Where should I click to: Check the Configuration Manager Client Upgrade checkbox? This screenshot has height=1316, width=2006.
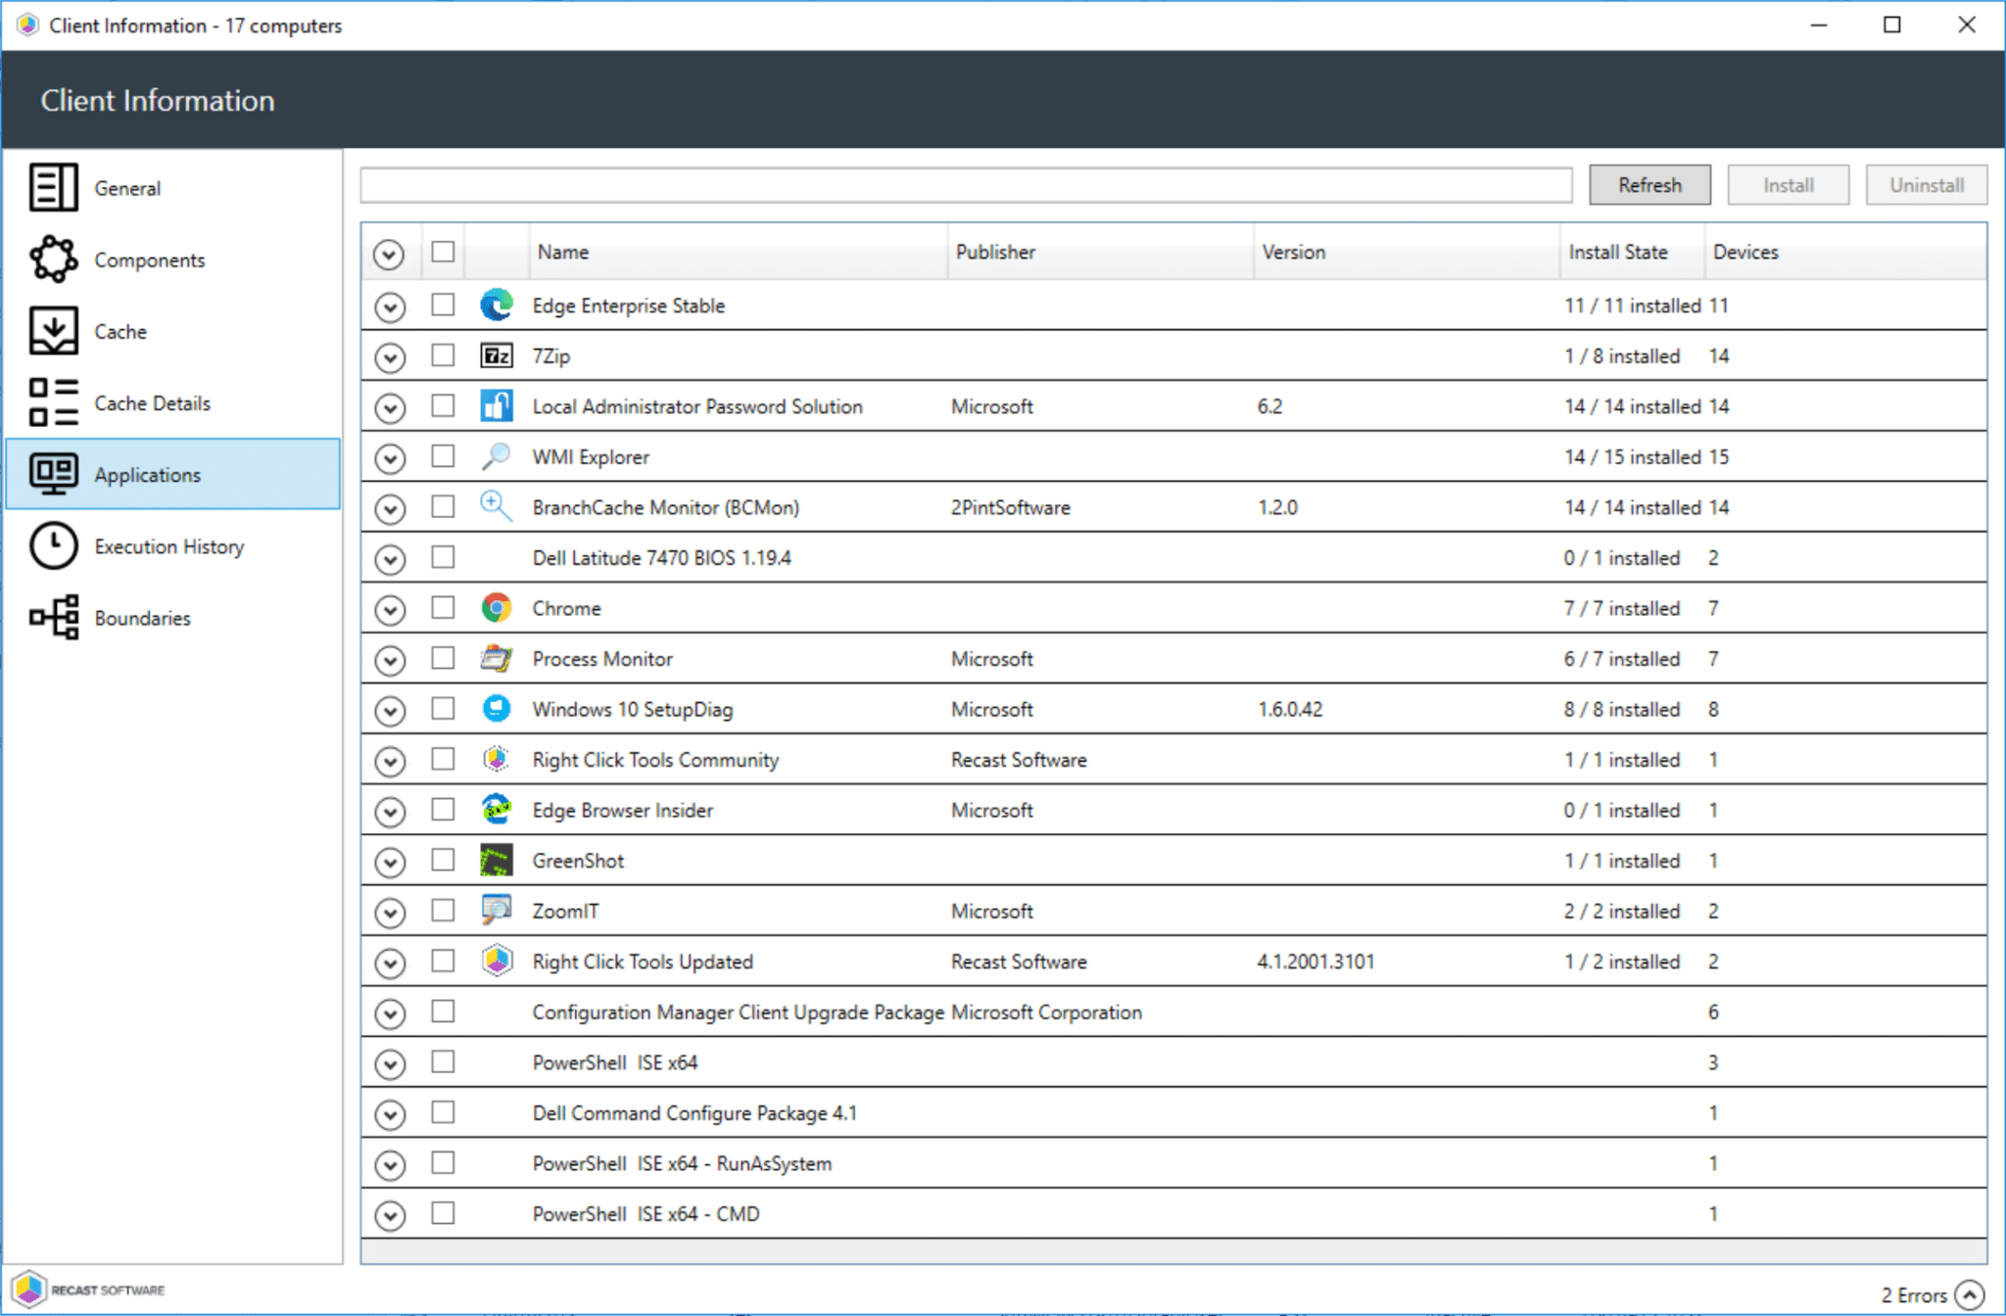[444, 1010]
